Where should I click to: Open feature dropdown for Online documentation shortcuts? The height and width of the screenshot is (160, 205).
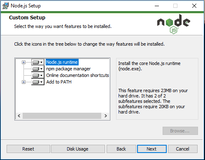pyautogui.click(x=38, y=75)
